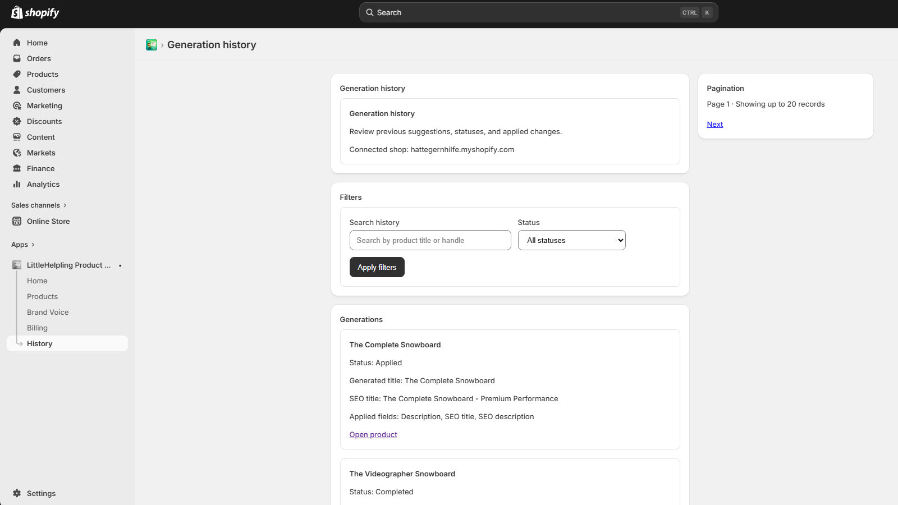Expand the Apps section
The image size is (898, 505).
tap(23, 245)
